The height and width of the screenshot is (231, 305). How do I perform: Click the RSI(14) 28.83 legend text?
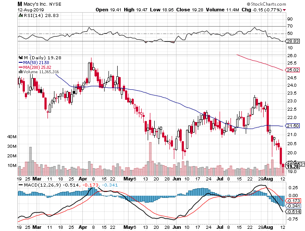pyautogui.click(x=41, y=15)
